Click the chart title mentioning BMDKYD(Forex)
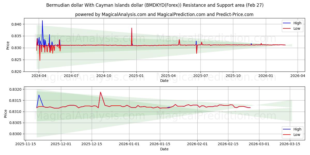 point(155,5)
